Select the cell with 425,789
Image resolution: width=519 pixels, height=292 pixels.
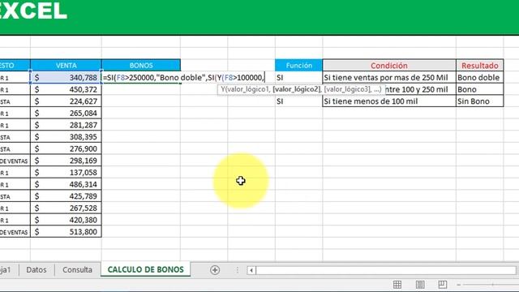(66, 196)
